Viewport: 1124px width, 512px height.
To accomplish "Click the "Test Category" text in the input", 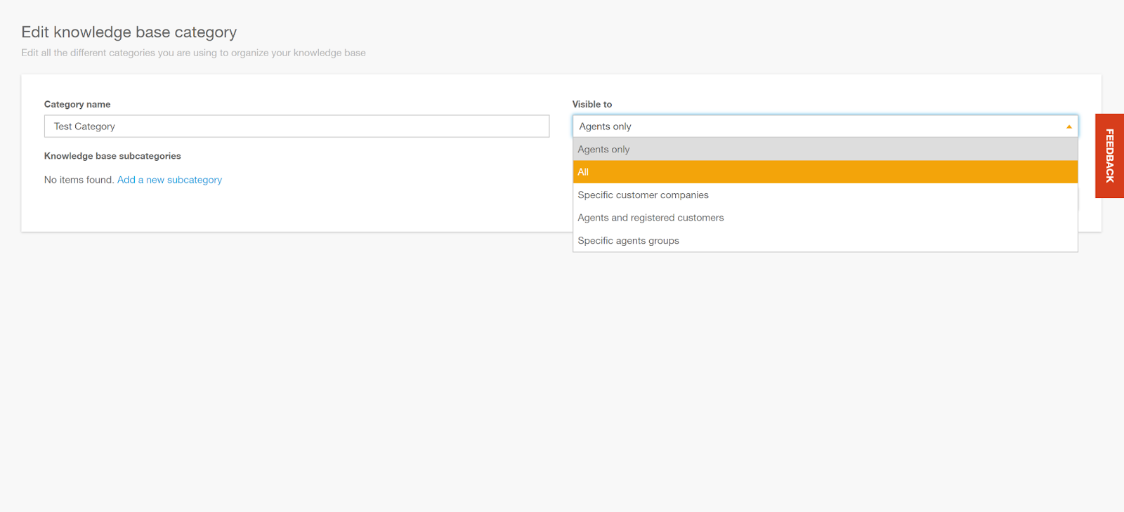I will [84, 126].
